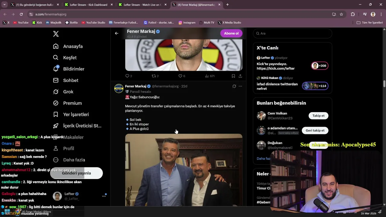The image size is (386, 217).
Task: Open tab search dropdown arrow
Action: [4, 5]
